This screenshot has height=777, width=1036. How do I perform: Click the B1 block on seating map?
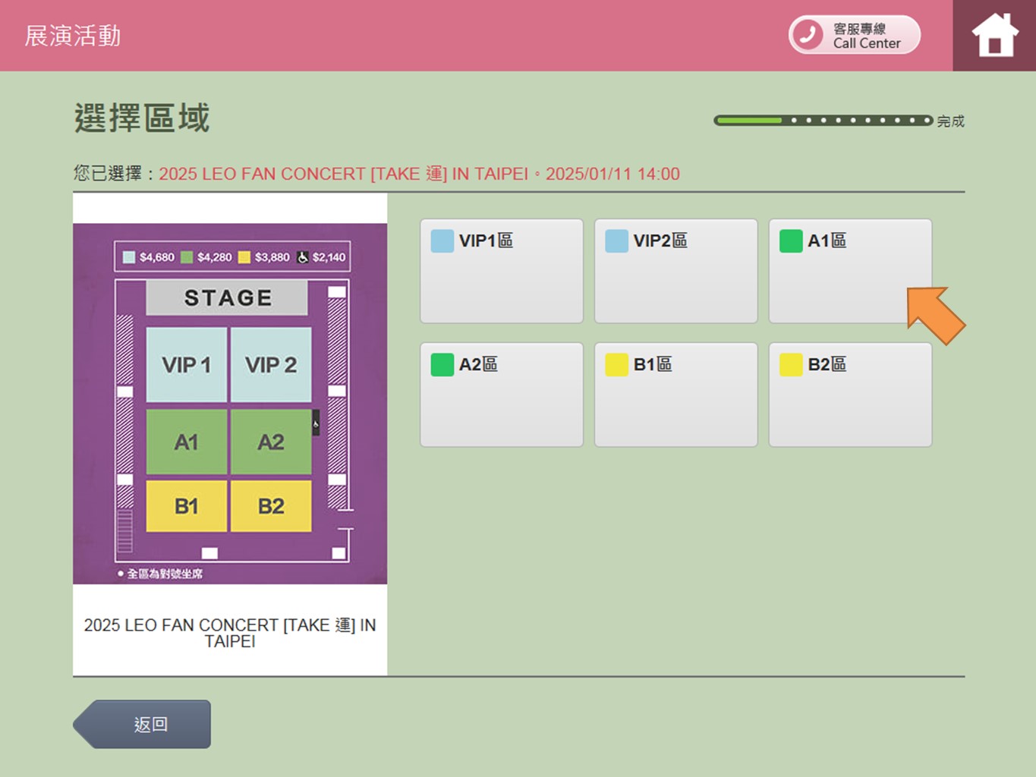coord(186,506)
